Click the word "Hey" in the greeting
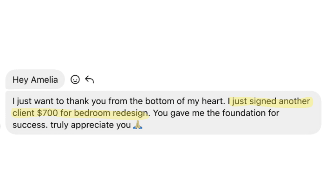Image resolution: width=325 pixels, height=186 pixels. tap(20, 80)
